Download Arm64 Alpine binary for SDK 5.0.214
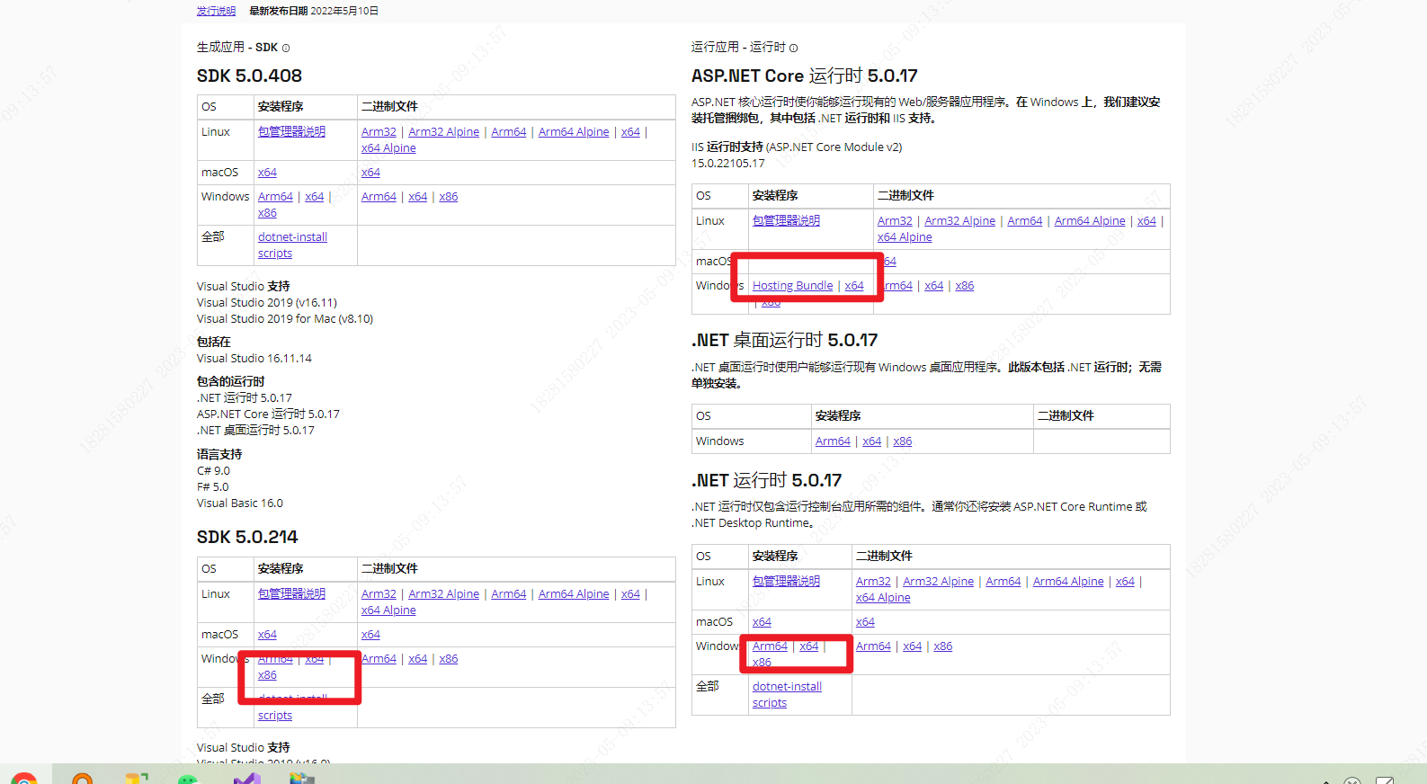 (x=574, y=593)
